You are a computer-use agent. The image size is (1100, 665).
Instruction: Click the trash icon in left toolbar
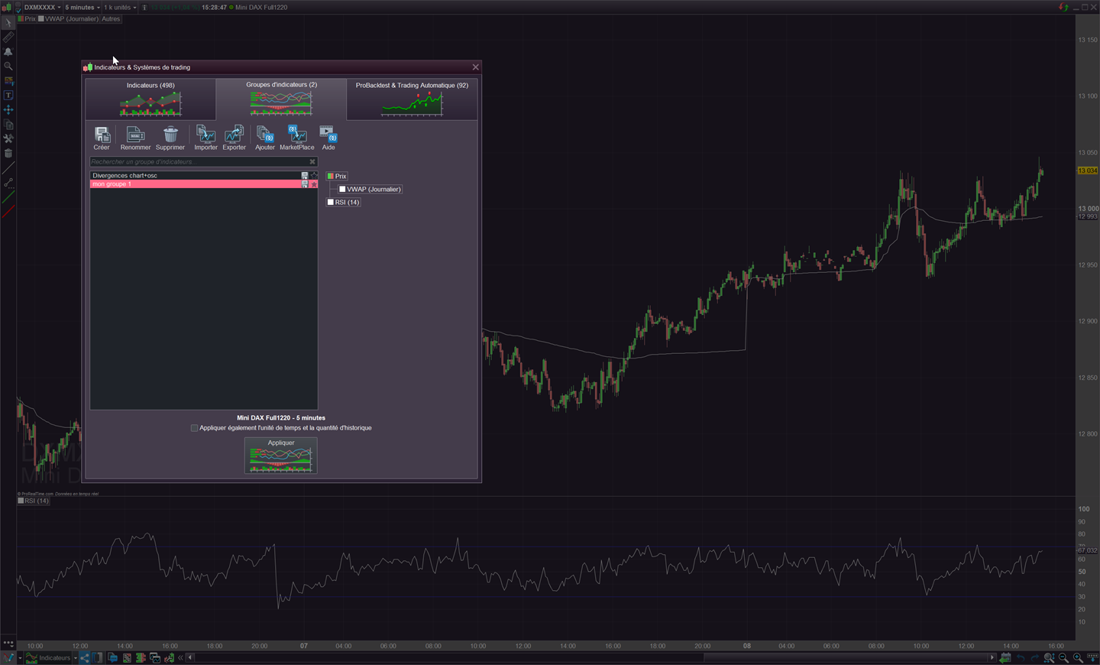tap(8, 153)
